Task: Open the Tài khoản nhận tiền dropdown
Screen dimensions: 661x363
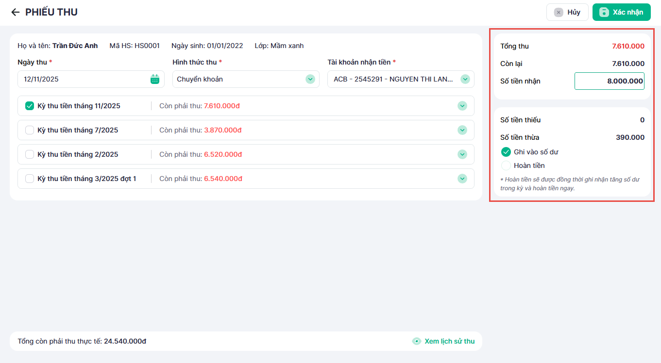Action: (x=465, y=79)
